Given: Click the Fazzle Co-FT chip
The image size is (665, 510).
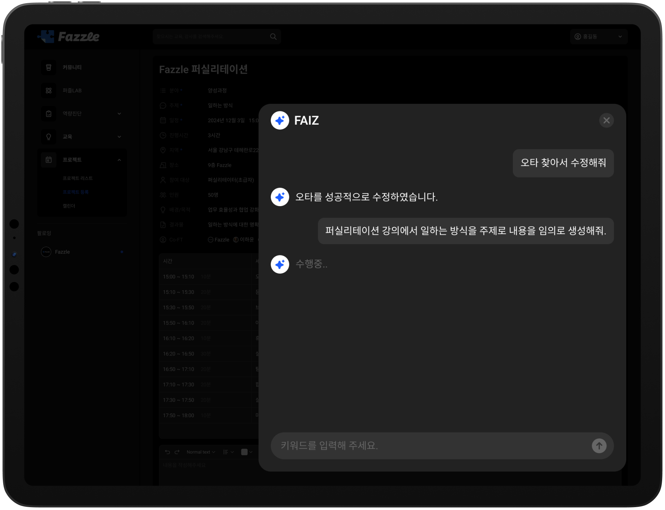Looking at the screenshot, I should (x=218, y=240).
